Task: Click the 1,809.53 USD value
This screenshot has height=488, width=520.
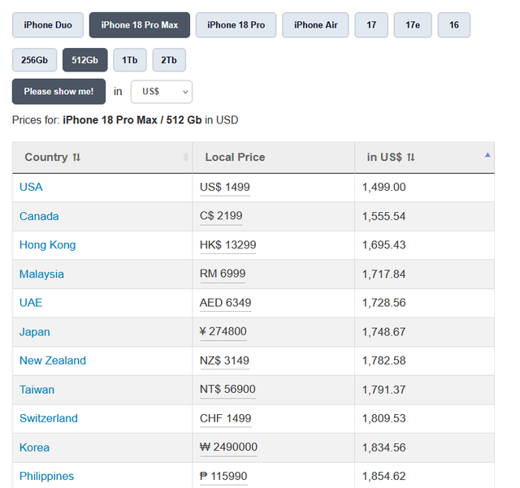Action: (383, 418)
